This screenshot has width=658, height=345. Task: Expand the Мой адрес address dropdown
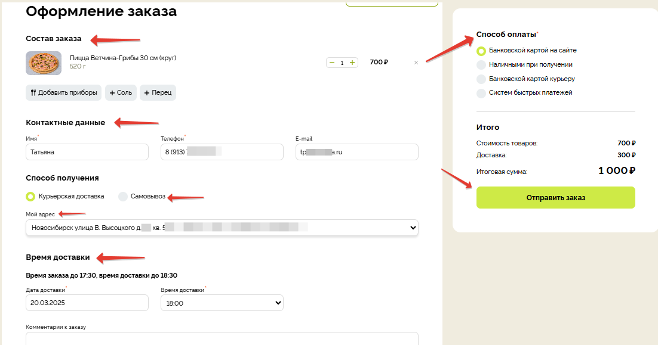pyautogui.click(x=222, y=228)
